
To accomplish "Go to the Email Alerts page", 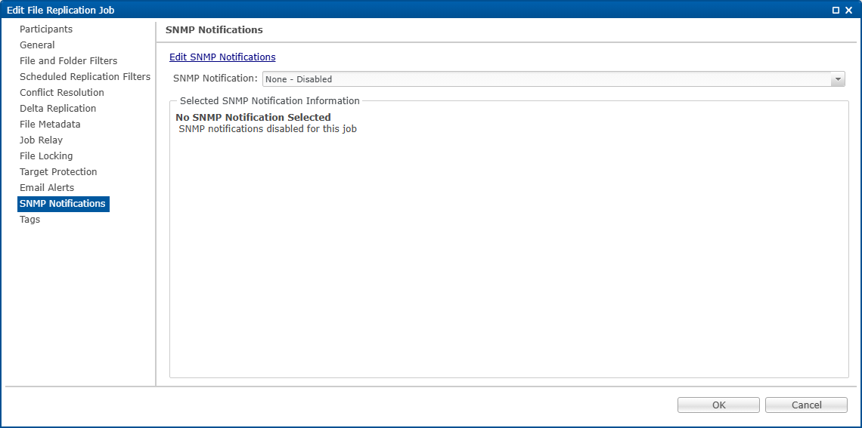I will pos(47,188).
